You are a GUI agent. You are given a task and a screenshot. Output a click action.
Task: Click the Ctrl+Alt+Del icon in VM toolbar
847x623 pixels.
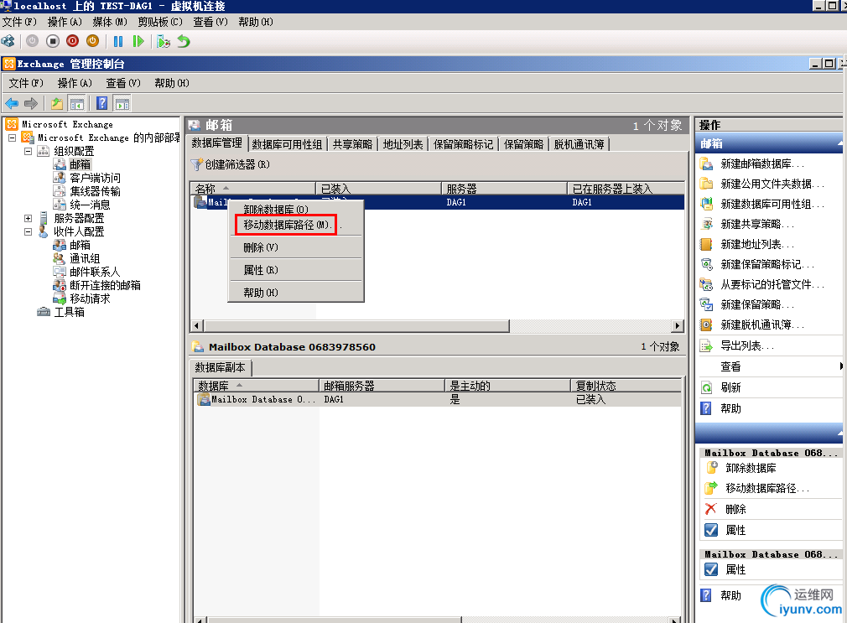click(x=8, y=41)
